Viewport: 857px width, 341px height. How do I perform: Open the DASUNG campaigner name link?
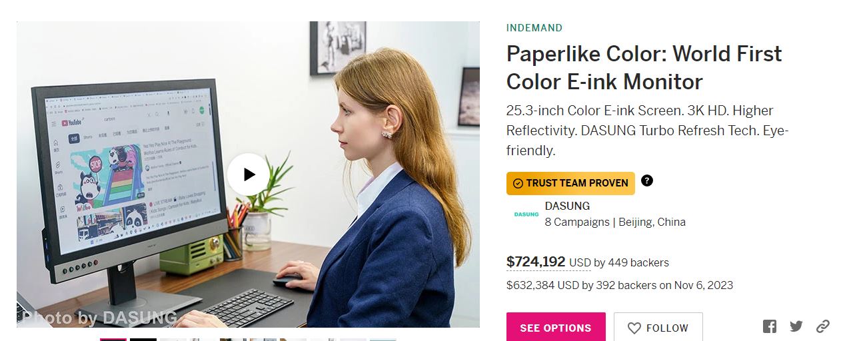pos(567,206)
